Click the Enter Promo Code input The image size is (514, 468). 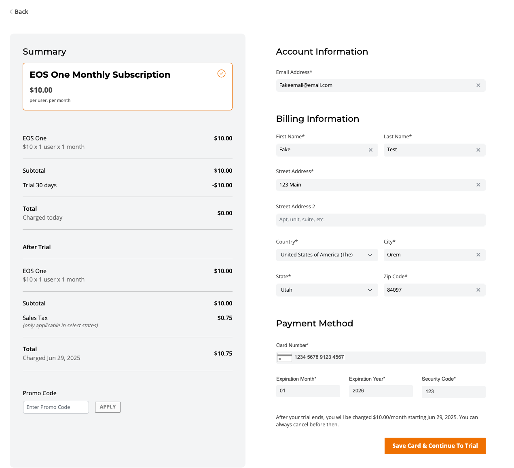pyautogui.click(x=56, y=407)
